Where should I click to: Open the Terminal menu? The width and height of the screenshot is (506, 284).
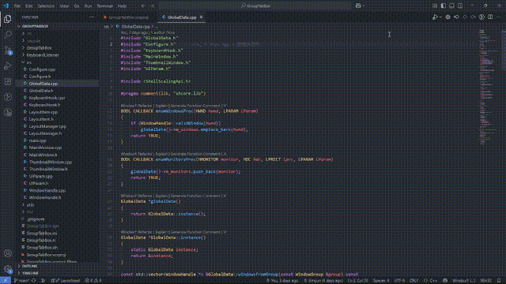pos(105,6)
